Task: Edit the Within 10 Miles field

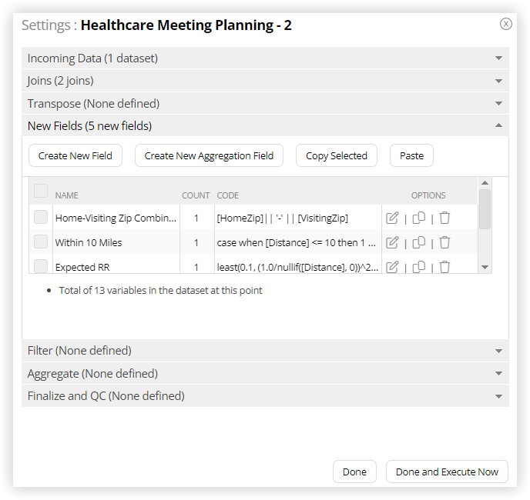Action: (392, 242)
